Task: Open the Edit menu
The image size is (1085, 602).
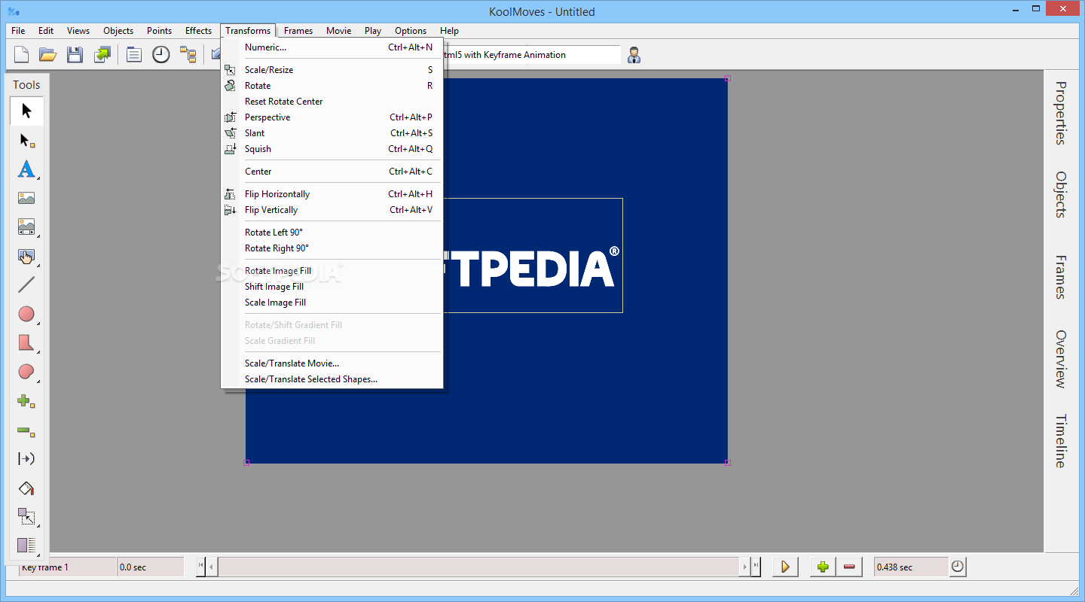Action: pos(46,31)
